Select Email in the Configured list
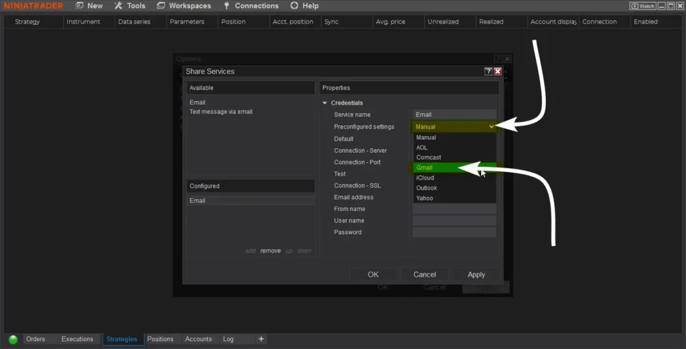686x349 pixels. (x=251, y=200)
